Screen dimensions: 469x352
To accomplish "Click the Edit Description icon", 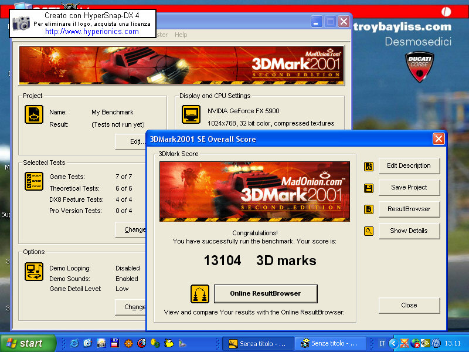I will (369, 167).
